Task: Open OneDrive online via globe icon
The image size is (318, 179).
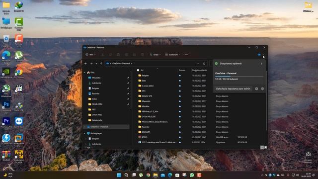Action: coord(256,89)
